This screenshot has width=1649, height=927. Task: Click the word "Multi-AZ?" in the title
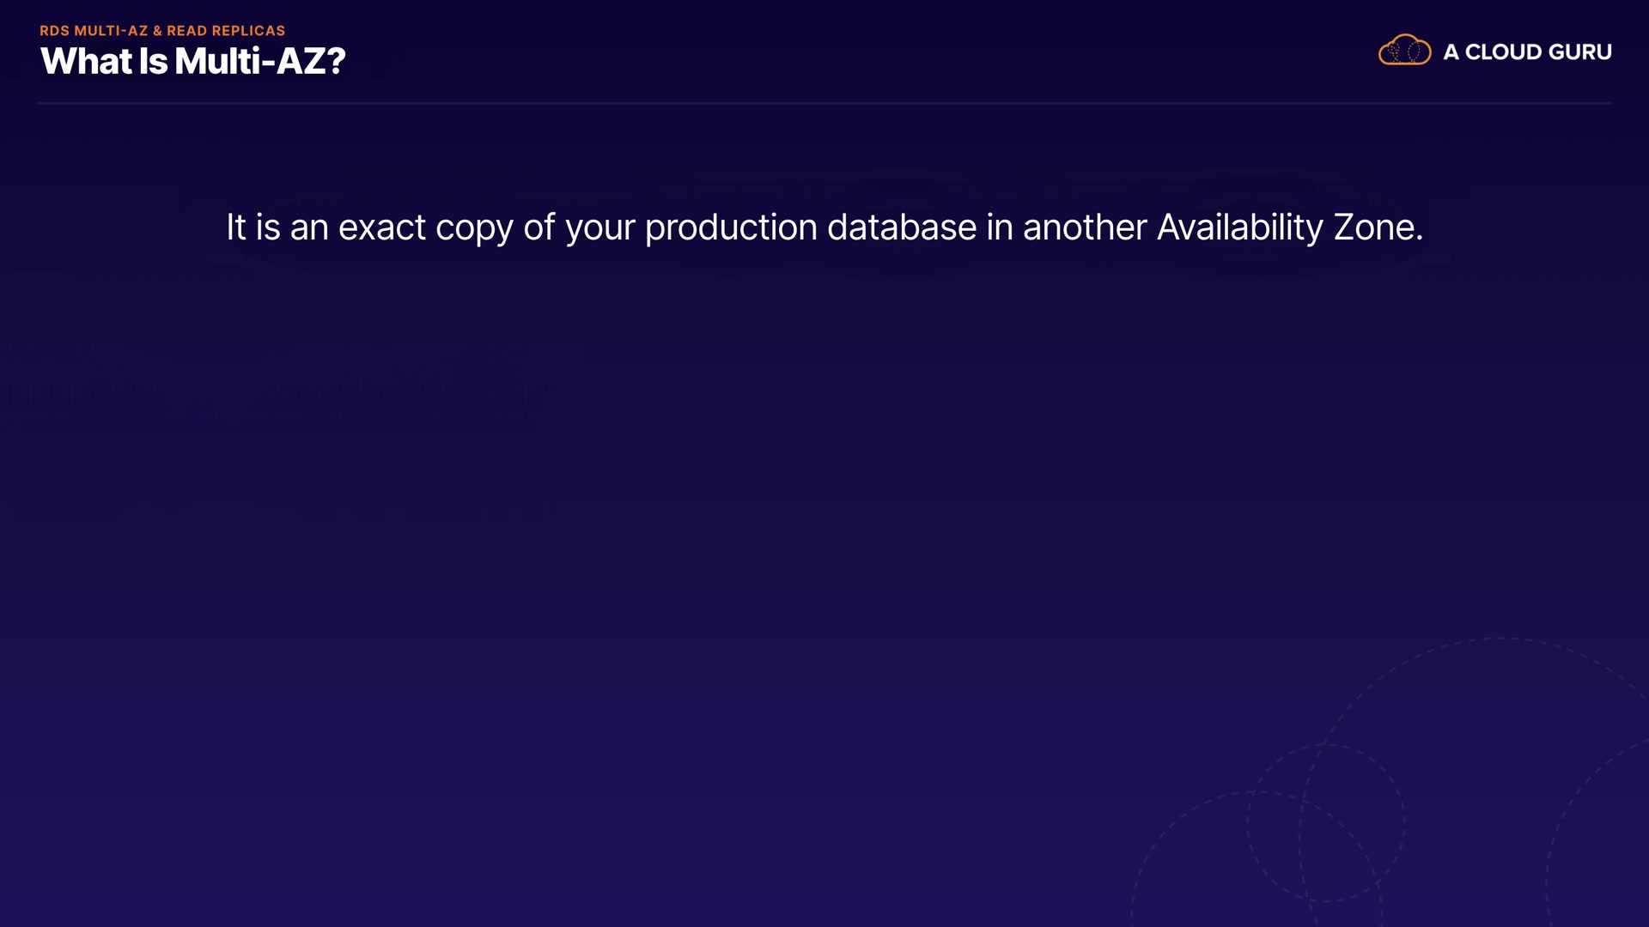(x=259, y=61)
